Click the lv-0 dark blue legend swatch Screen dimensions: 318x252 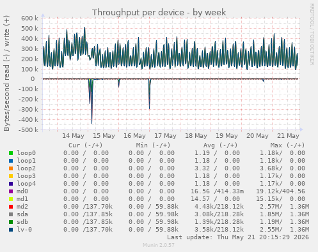[11, 230]
